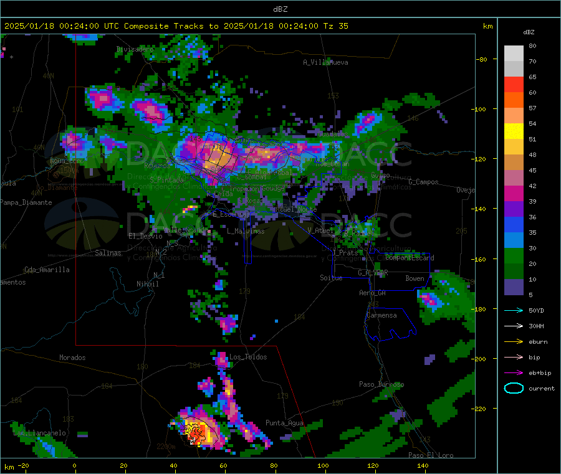Click the -80 tick on the vertical km axis

point(482,59)
